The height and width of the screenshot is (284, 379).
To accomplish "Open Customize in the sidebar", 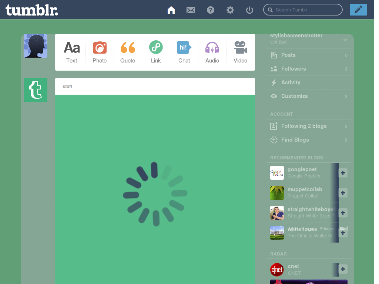I will [309, 96].
